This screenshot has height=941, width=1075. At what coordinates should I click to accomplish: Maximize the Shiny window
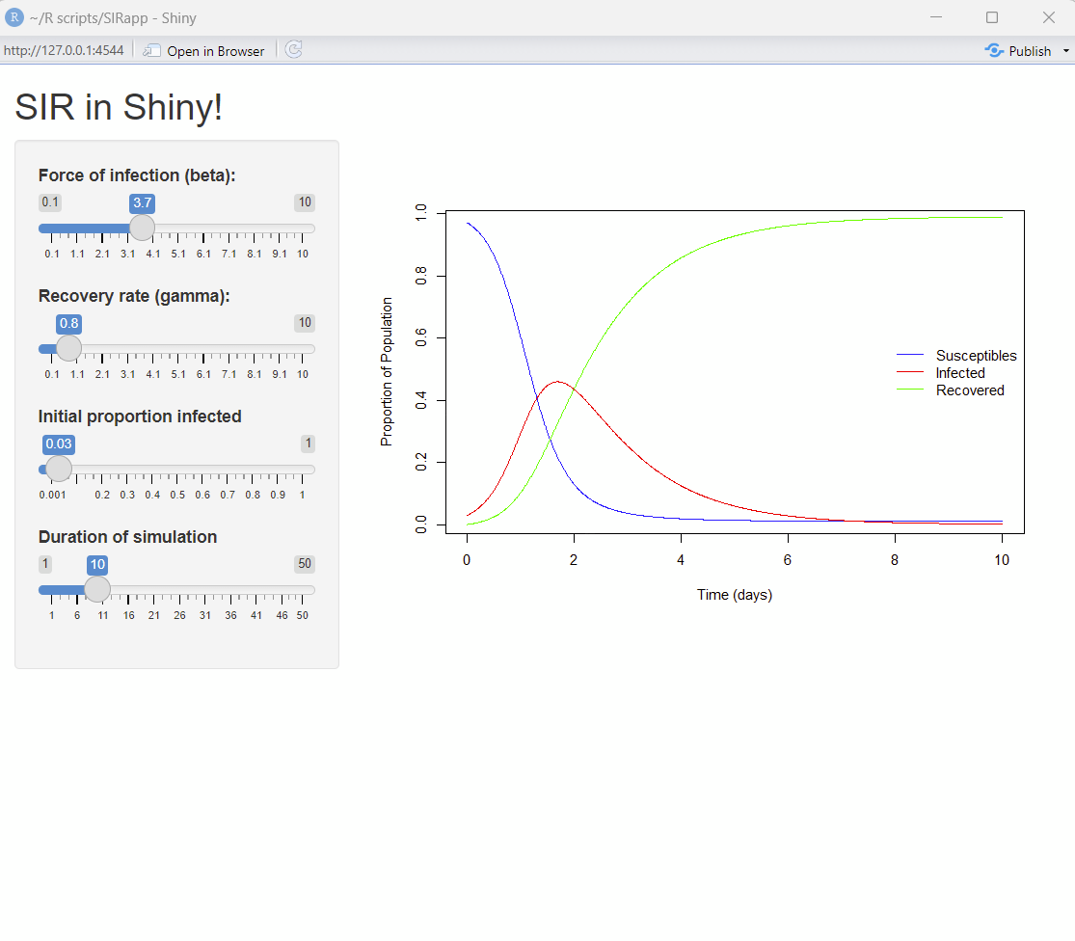click(992, 17)
